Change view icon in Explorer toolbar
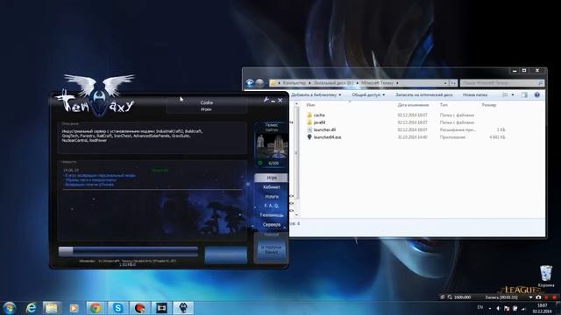 (x=505, y=95)
